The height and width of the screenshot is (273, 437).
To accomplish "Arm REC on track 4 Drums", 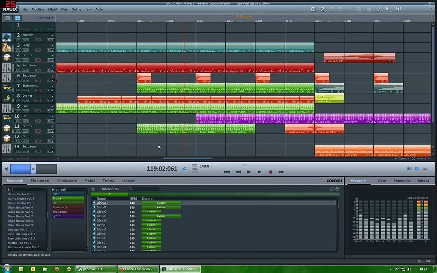I will point(38,60).
